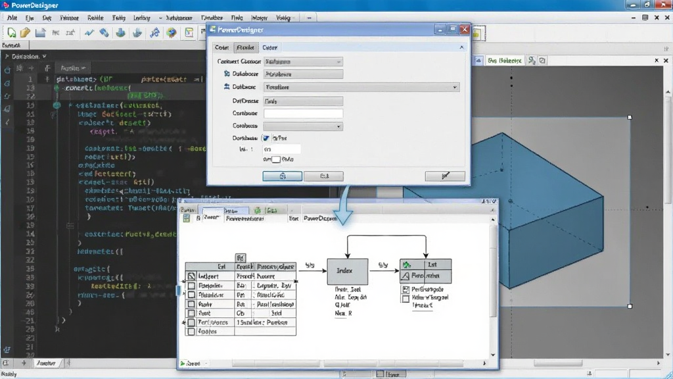Select the bottom editor tab under the code panel
The image size is (673, 379).
click(46, 363)
